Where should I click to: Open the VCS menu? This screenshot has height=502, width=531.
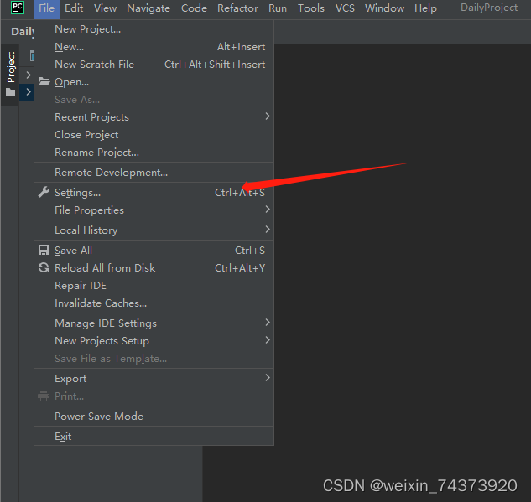tap(345, 8)
